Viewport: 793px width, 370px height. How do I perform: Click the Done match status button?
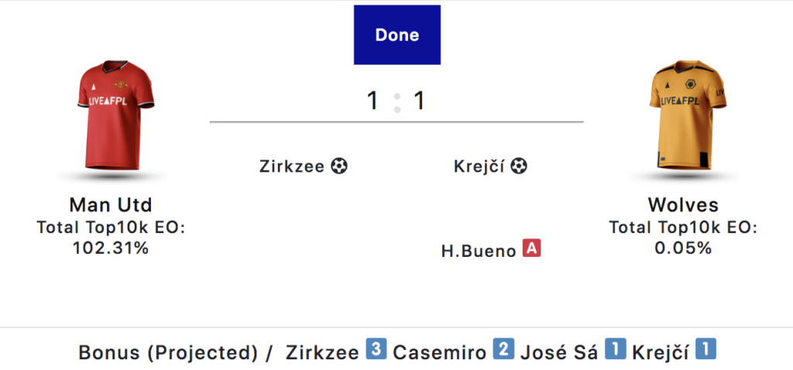pos(396,35)
